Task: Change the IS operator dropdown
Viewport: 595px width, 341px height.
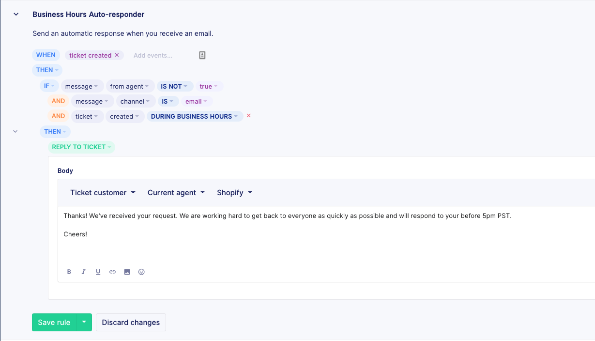Action: [x=168, y=101]
